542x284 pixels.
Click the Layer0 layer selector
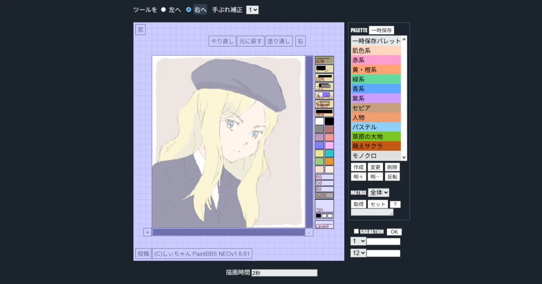click(324, 225)
